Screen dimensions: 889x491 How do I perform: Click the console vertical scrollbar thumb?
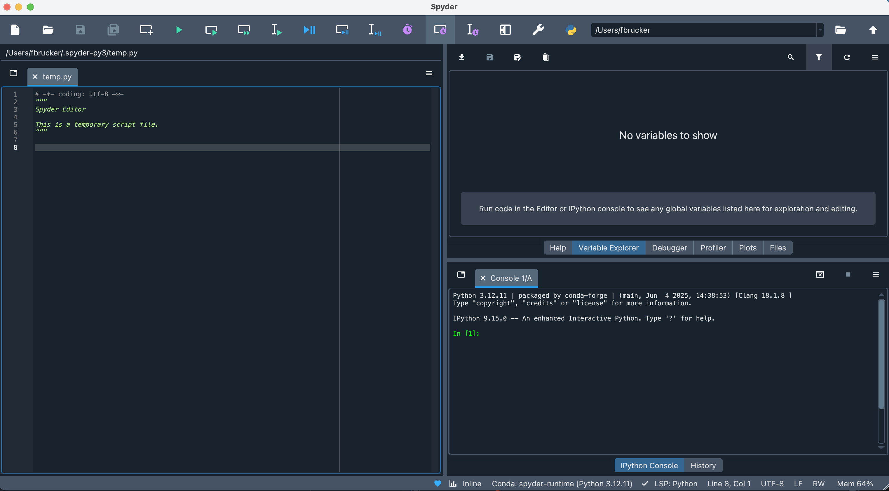click(x=881, y=354)
